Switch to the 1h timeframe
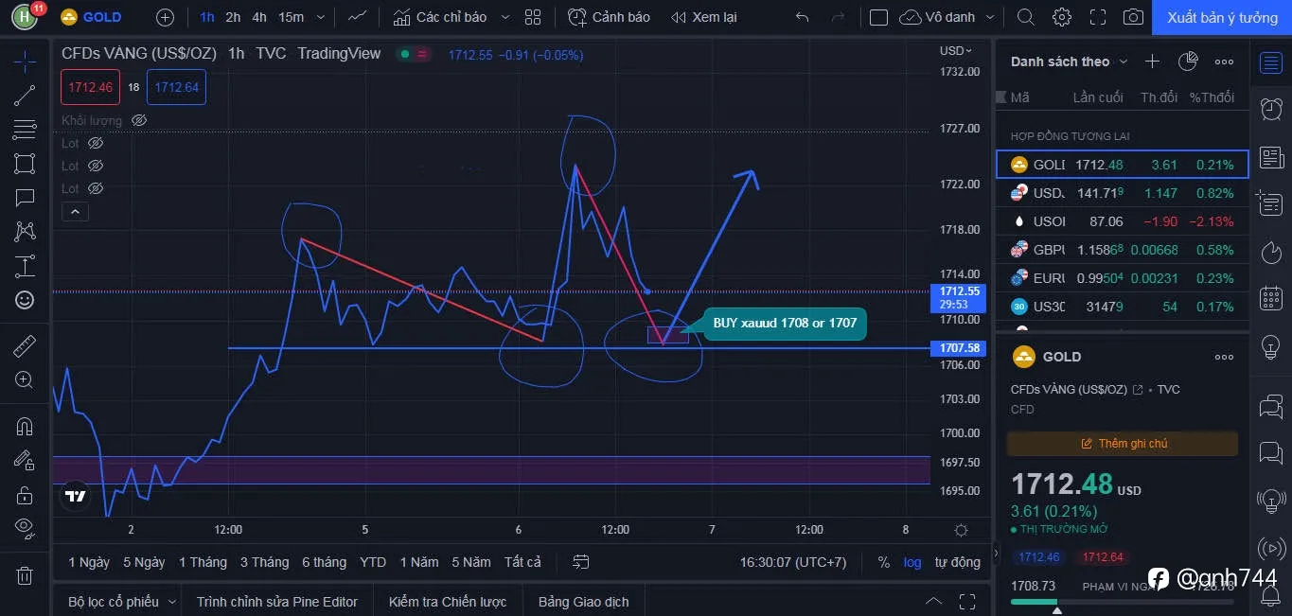Image resolution: width=1292 pixels, height=616 pixels. 206,17
